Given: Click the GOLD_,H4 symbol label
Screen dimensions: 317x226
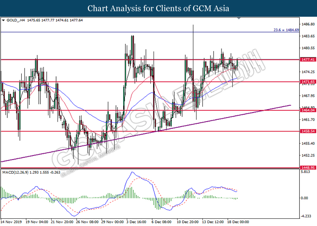Looking at the screenshot, I should point(15,20).
